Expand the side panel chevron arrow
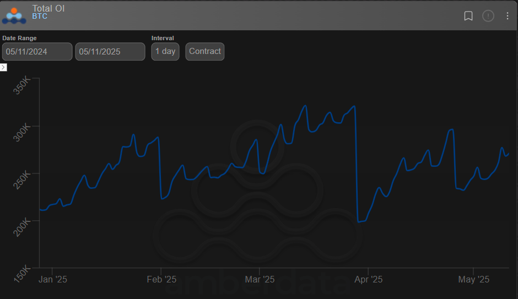The height and width of the screenshot is (299, 518). (3, 67)
